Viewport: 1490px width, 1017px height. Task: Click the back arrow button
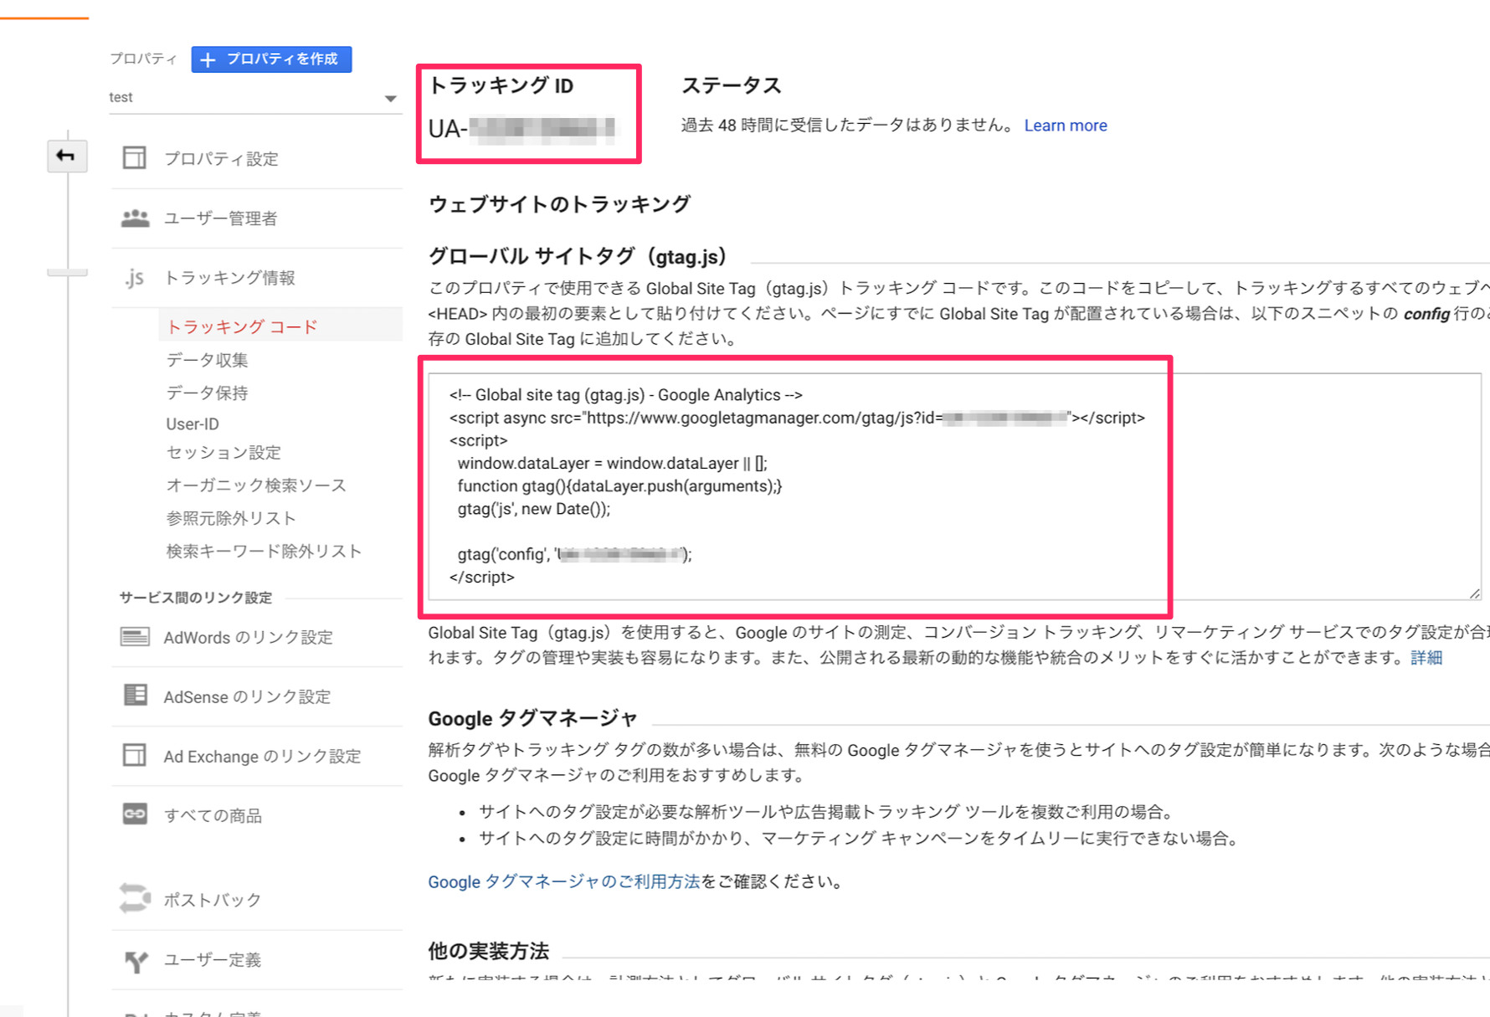(66, 156)
